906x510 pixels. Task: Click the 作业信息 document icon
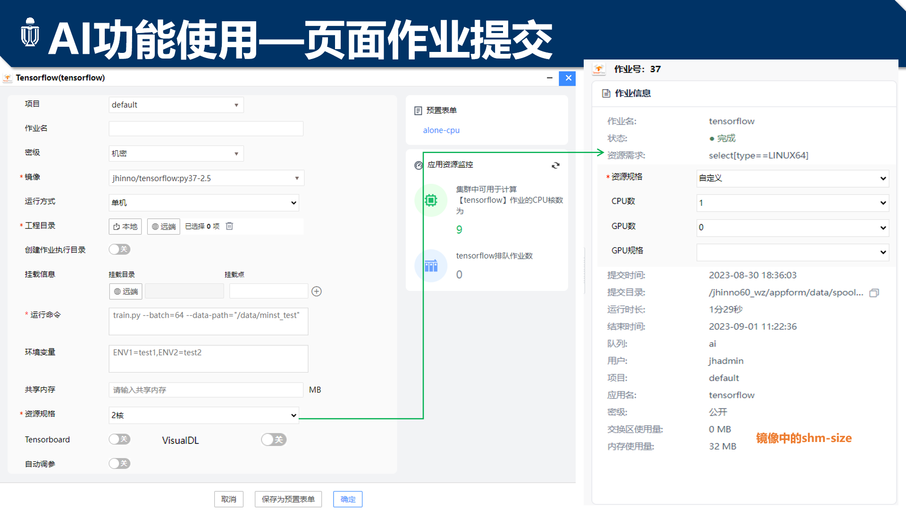[x=606, y=93]
